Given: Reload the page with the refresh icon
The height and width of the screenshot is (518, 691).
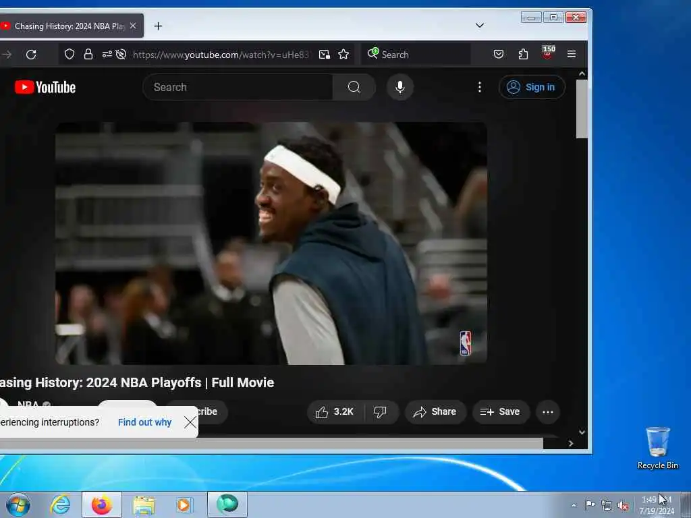Looking at the screenshot, I should [x=31, y=55].
